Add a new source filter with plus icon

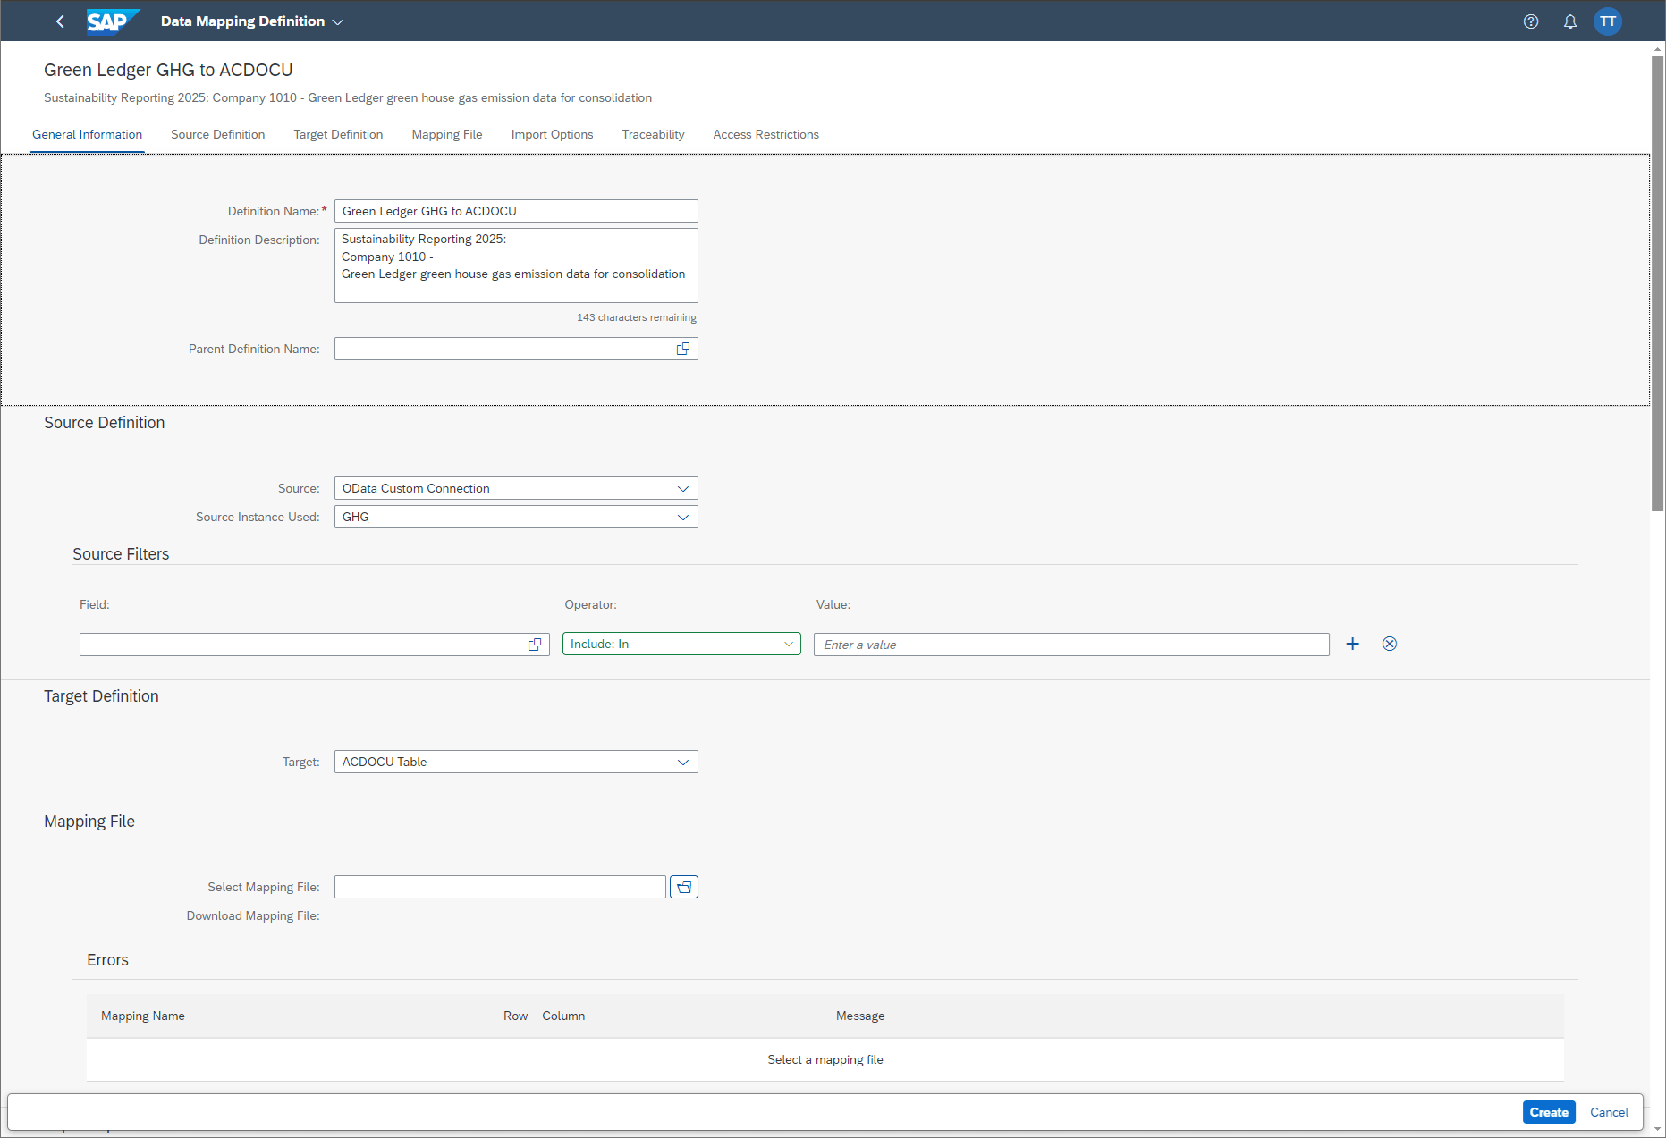point(1352,644)
